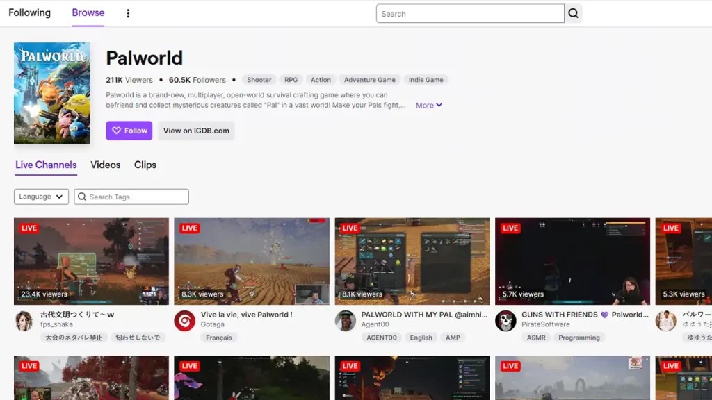Viewport: 712px width, 400px height.
Task: Click the ASMR stream tag
Action: pos(536,337)
